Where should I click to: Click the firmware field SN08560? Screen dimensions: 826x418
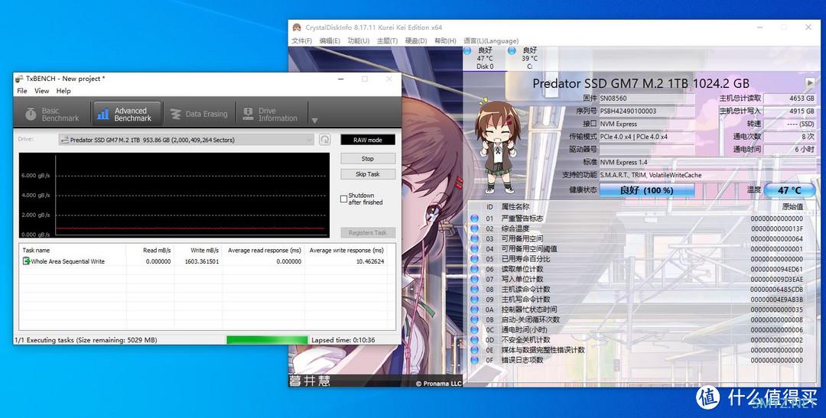(x=648, y=98)
